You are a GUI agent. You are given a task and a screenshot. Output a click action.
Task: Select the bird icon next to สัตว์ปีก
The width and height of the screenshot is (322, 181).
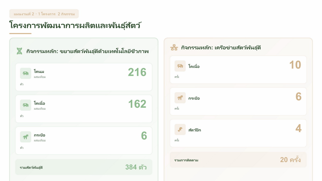[180, 130]
